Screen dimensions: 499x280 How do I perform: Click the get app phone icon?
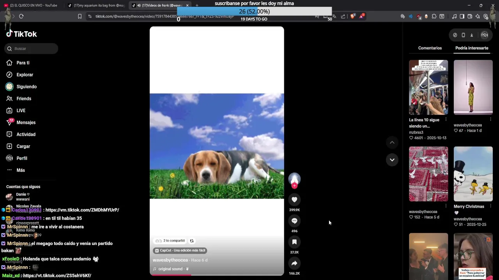(x=463, y=35)
